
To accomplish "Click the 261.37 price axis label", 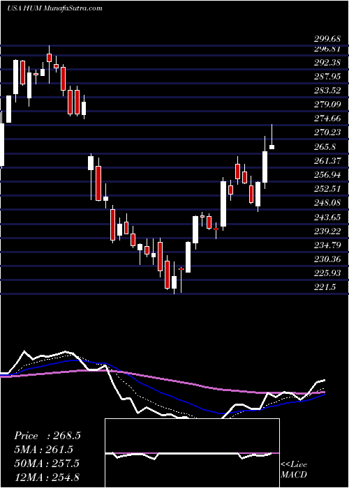I will click(x=327, y=161).
